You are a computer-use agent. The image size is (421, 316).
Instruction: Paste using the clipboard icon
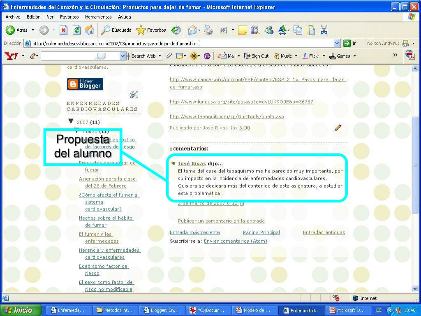coord(311,30)
